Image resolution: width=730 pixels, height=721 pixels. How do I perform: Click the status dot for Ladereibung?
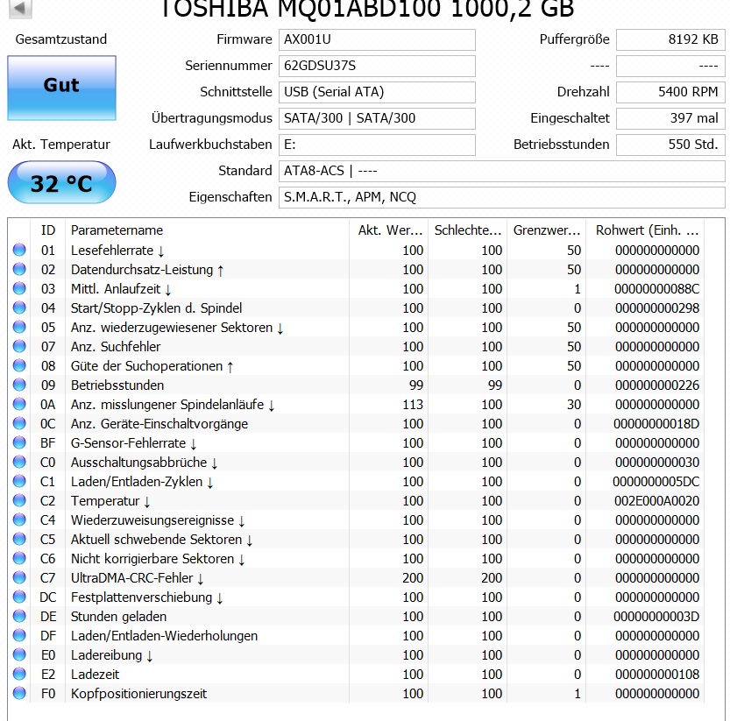click(19, 654)
